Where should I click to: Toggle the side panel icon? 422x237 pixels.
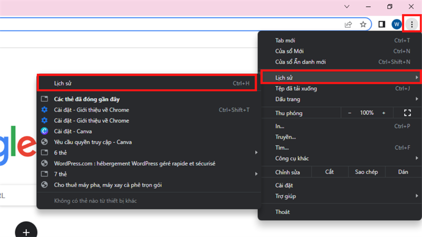[x=381, y=24]
